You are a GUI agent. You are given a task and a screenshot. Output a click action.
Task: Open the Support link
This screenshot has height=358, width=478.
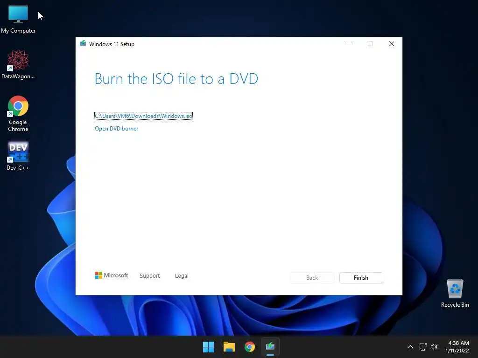point(150,276)
